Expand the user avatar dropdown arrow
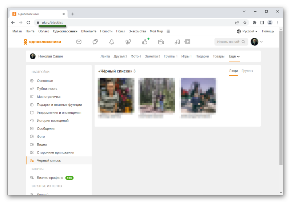This screenshot has width=291, height=203. [x=261, y=42]
